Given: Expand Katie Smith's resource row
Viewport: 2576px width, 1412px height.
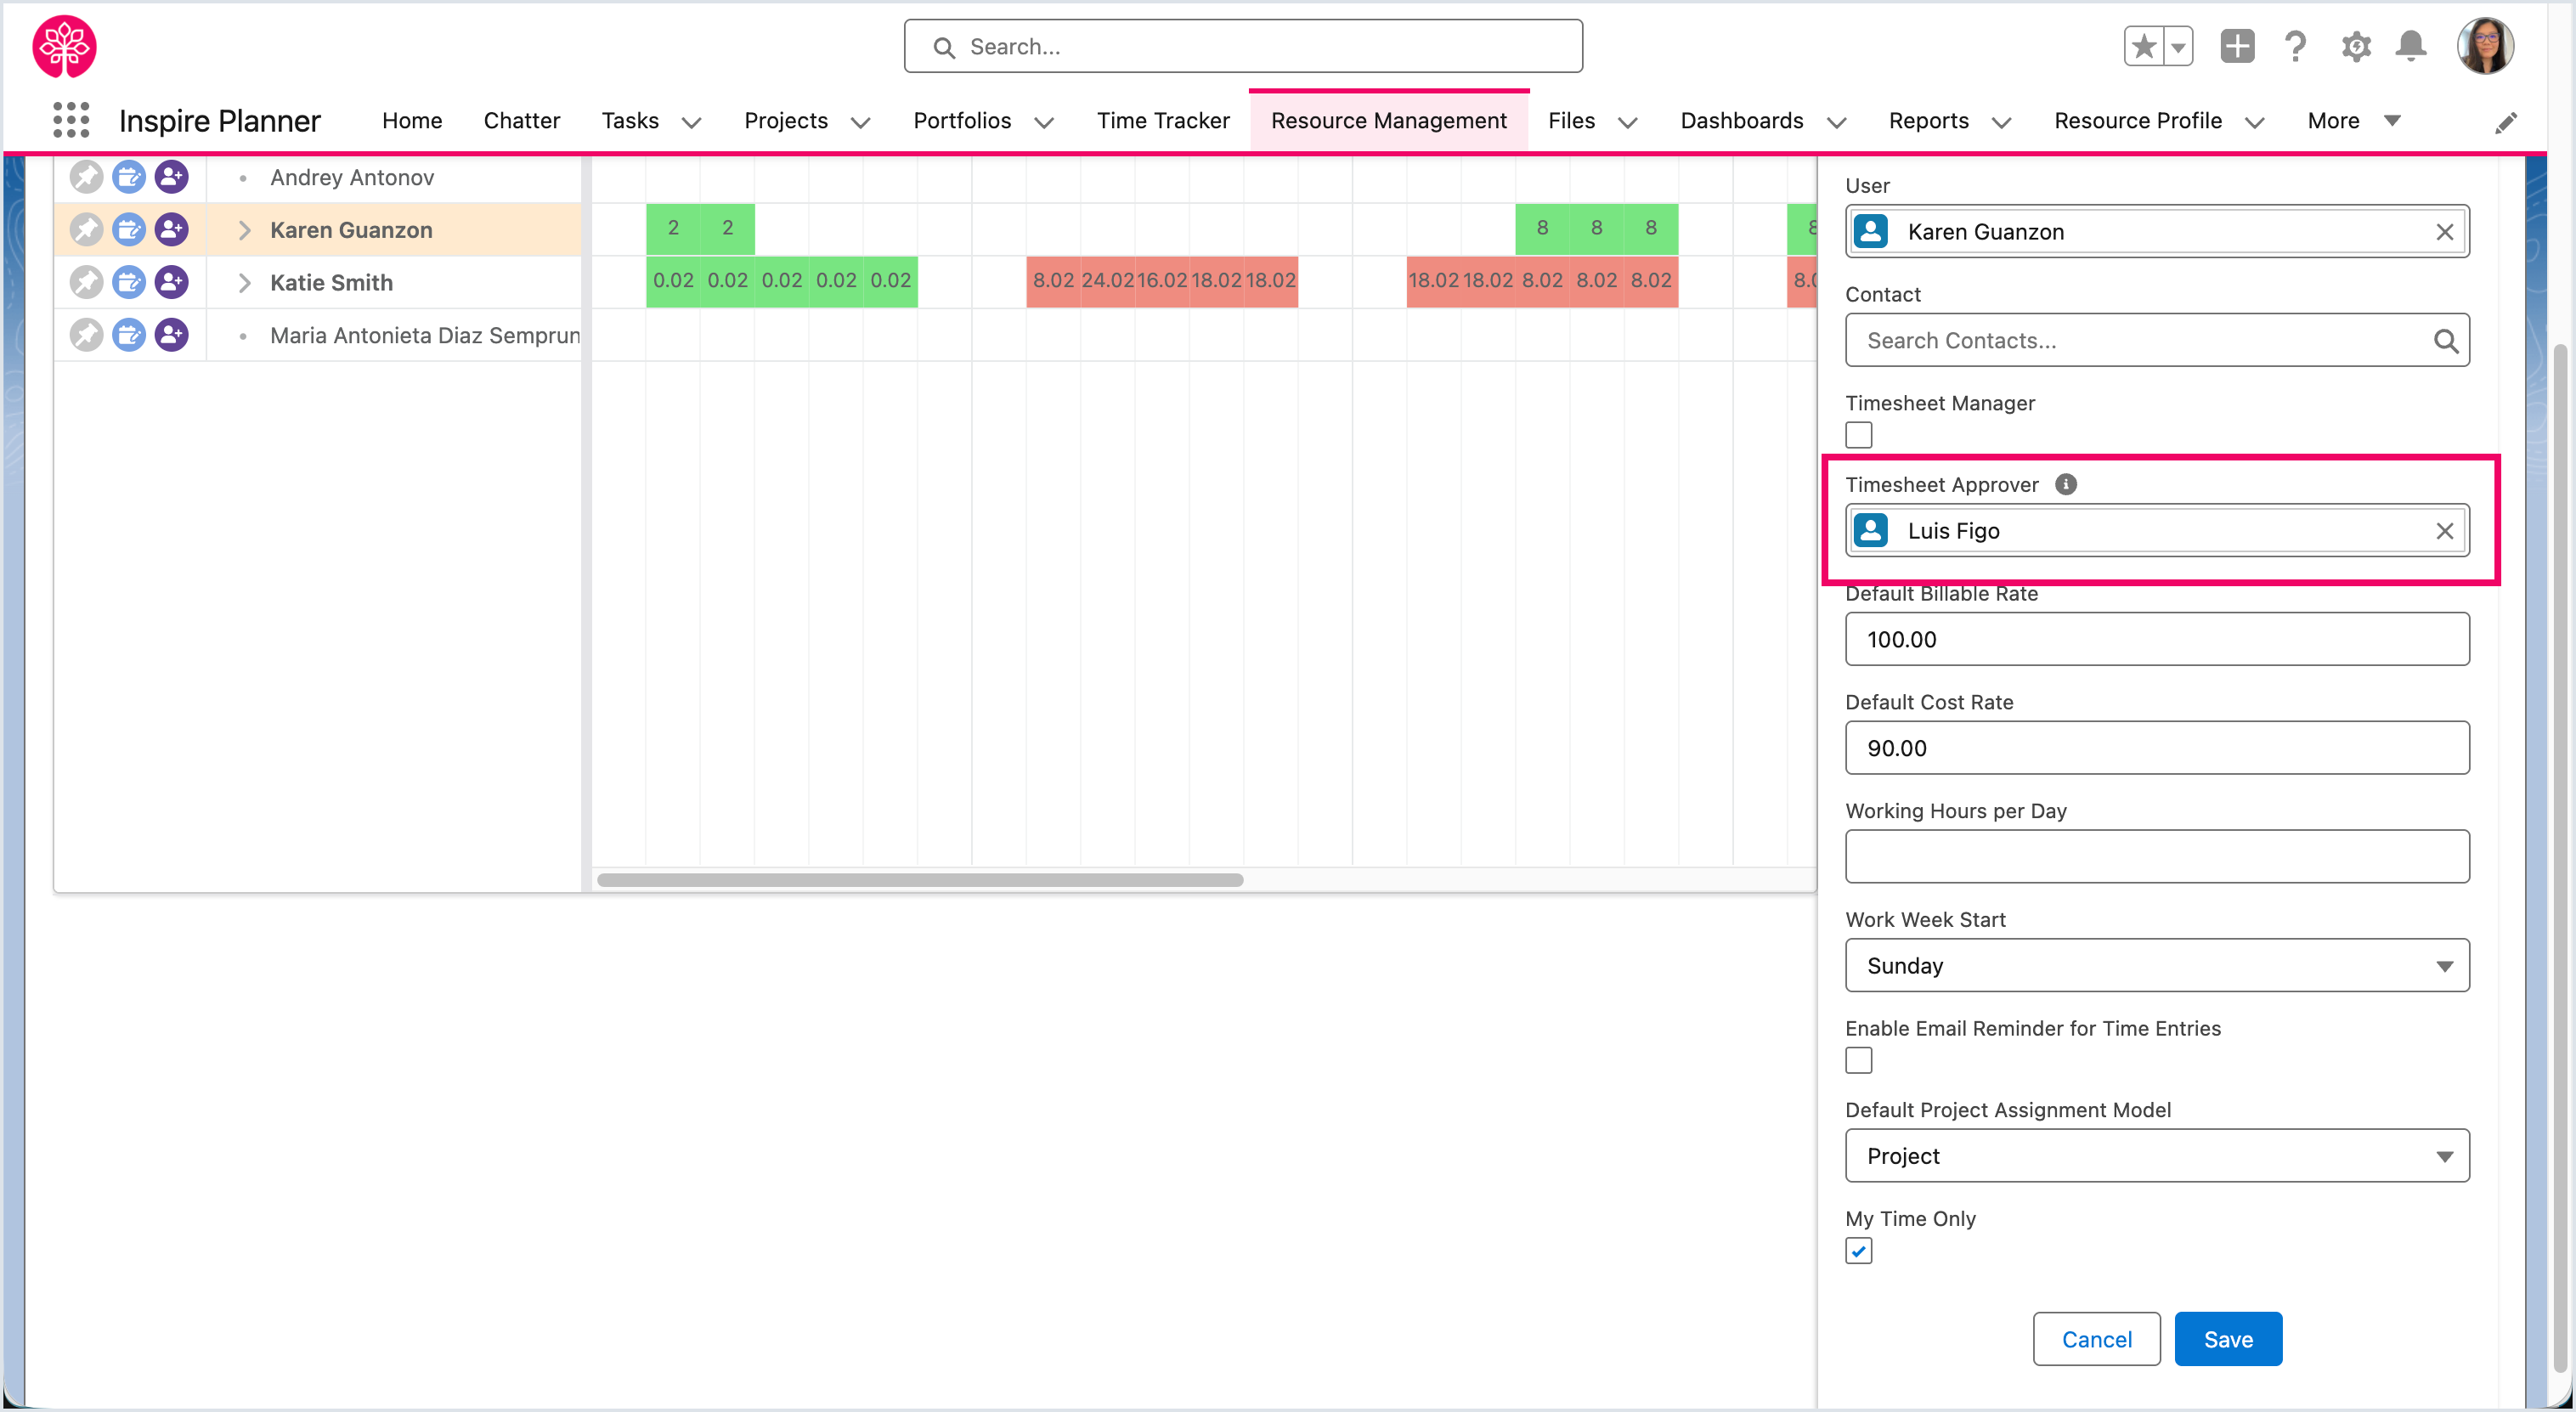Looking at the screenshot, I should 244,283.
